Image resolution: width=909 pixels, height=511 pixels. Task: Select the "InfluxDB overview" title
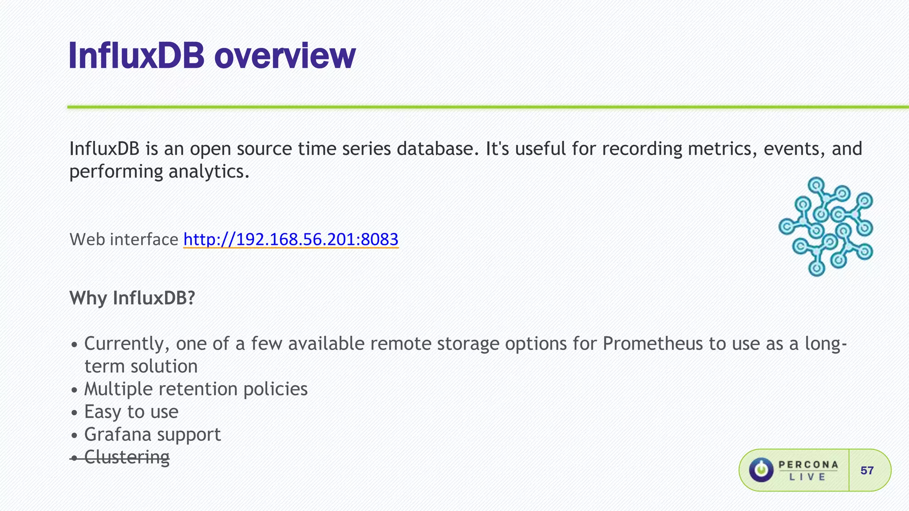click(212, 56)
